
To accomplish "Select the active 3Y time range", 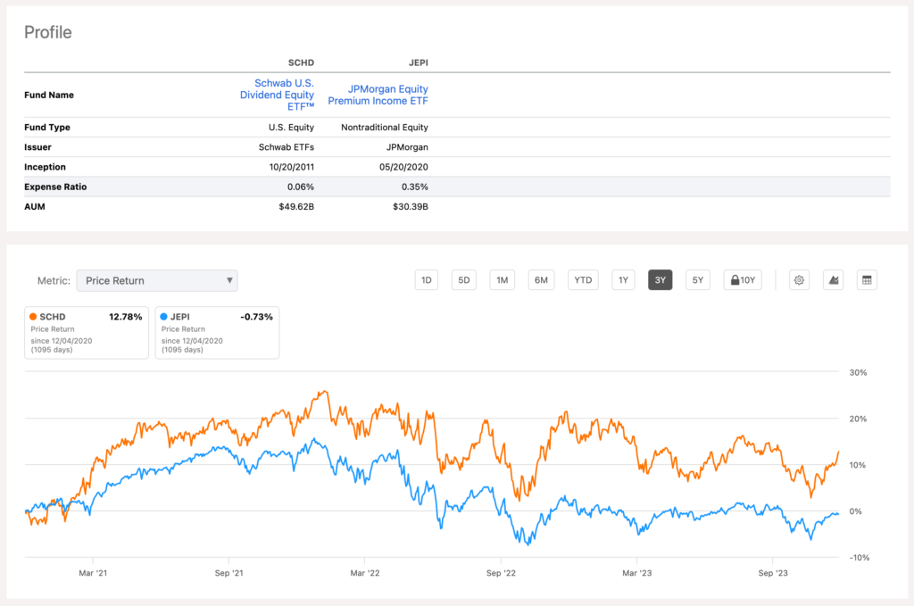I will [660, 280].
